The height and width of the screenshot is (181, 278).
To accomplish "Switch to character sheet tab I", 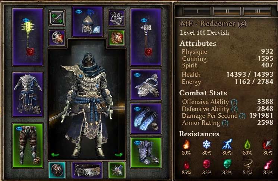I will (197, 11).
